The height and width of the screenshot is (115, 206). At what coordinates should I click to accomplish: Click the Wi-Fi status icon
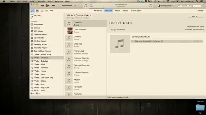168,1
